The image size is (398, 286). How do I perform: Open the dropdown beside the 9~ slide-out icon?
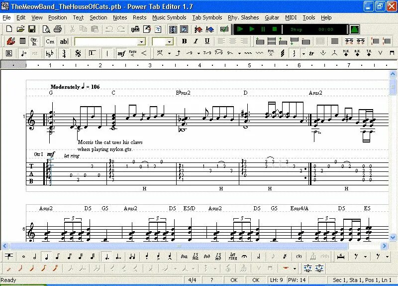[239, 54]
